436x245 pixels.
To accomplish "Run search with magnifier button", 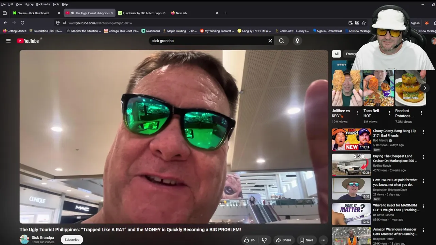I will [281, 41].
